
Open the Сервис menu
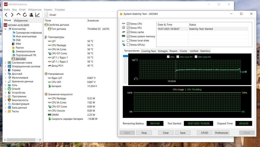coord(48,10)
